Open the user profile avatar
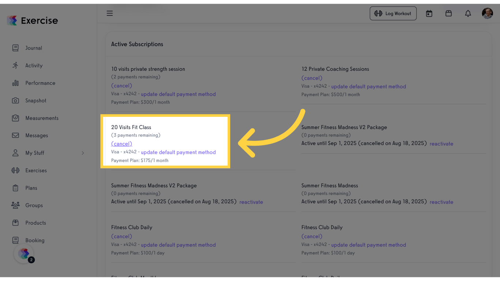Viewport: 500px width, 281px height. click(487, 13)
